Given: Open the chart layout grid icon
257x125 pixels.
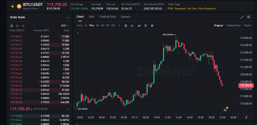Looking at the screenshot, I should pyautogui.click(x=249, y=17).
